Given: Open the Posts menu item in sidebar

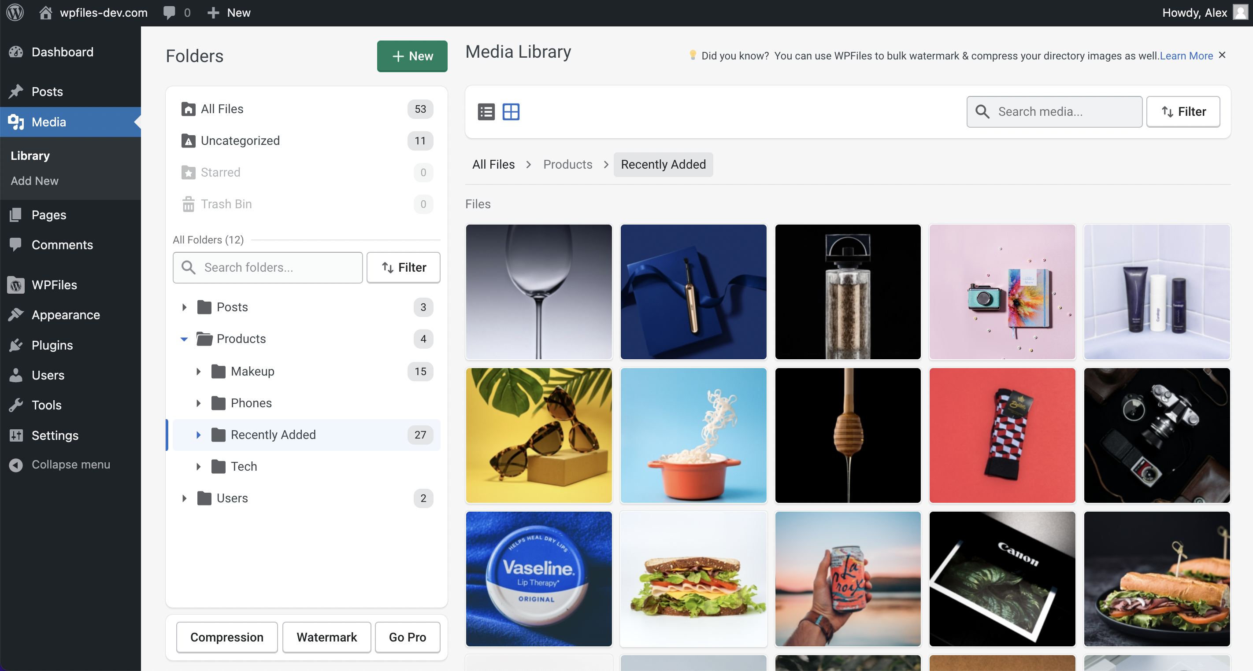Looking at the screenshot, I should tap(46, 91).
